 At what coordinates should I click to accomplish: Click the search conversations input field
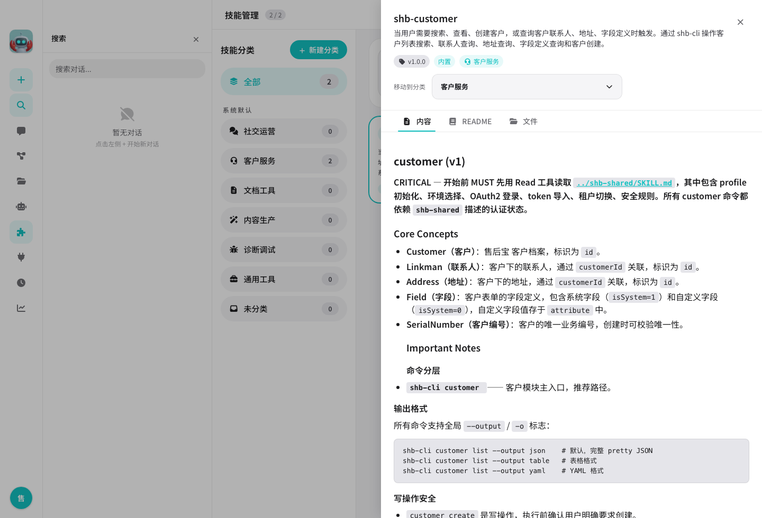tap(127, 69)
